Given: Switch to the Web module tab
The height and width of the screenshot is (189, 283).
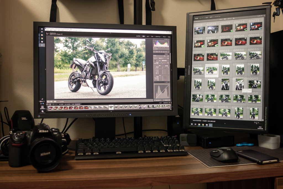Looking at the screenshot, I should click(169, 37).
